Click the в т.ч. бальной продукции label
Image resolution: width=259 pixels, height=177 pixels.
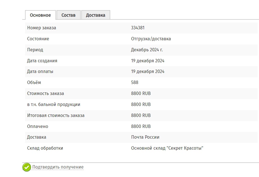click(54, 105)
